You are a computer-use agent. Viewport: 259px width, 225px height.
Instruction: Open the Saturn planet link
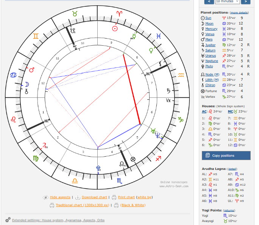point(211,50)
